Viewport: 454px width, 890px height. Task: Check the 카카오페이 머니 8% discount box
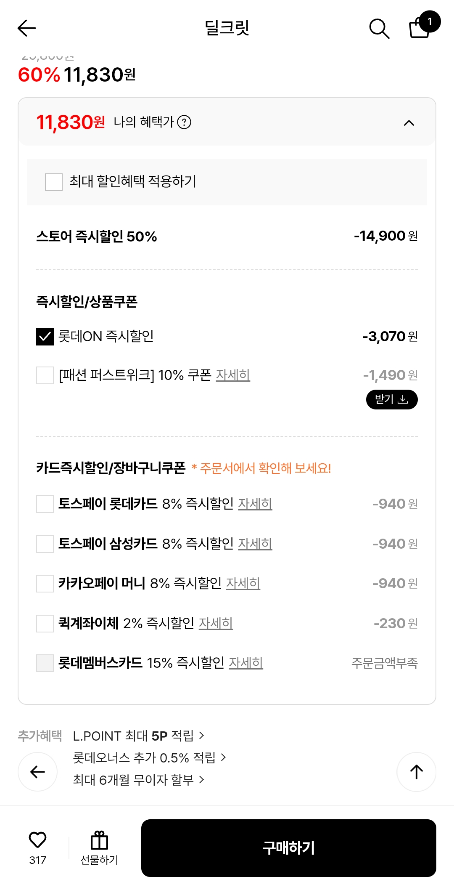coord(45,583)
